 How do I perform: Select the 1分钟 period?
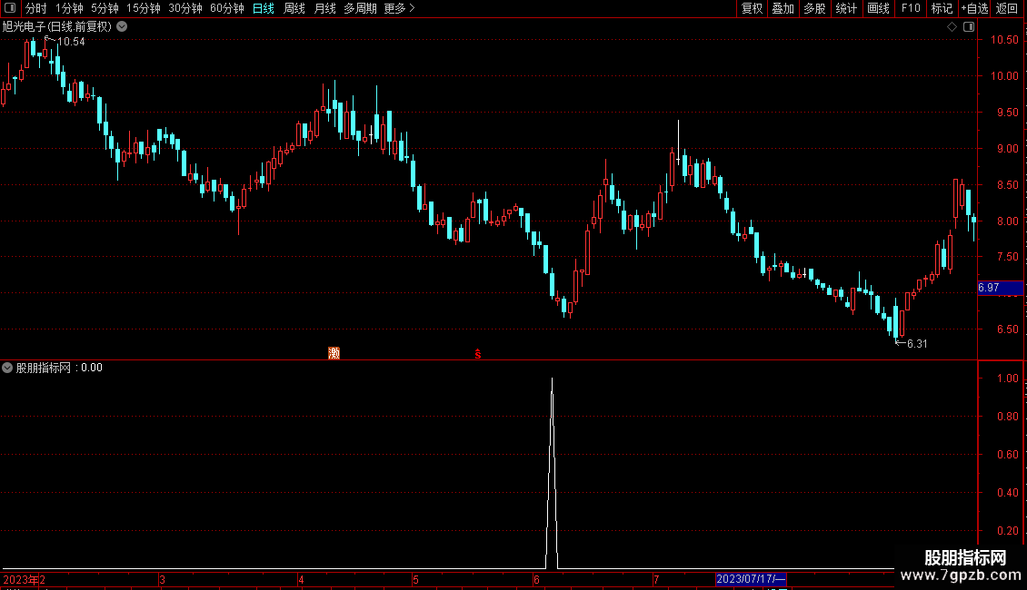click(69, 8)
